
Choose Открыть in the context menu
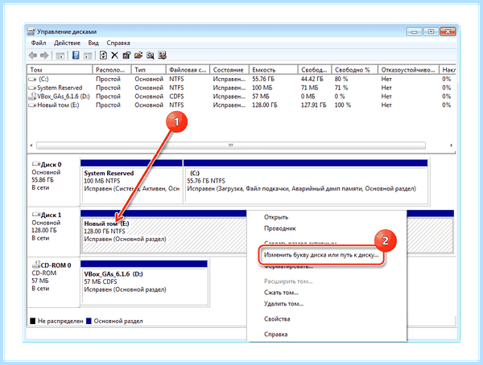coord(276,217)
